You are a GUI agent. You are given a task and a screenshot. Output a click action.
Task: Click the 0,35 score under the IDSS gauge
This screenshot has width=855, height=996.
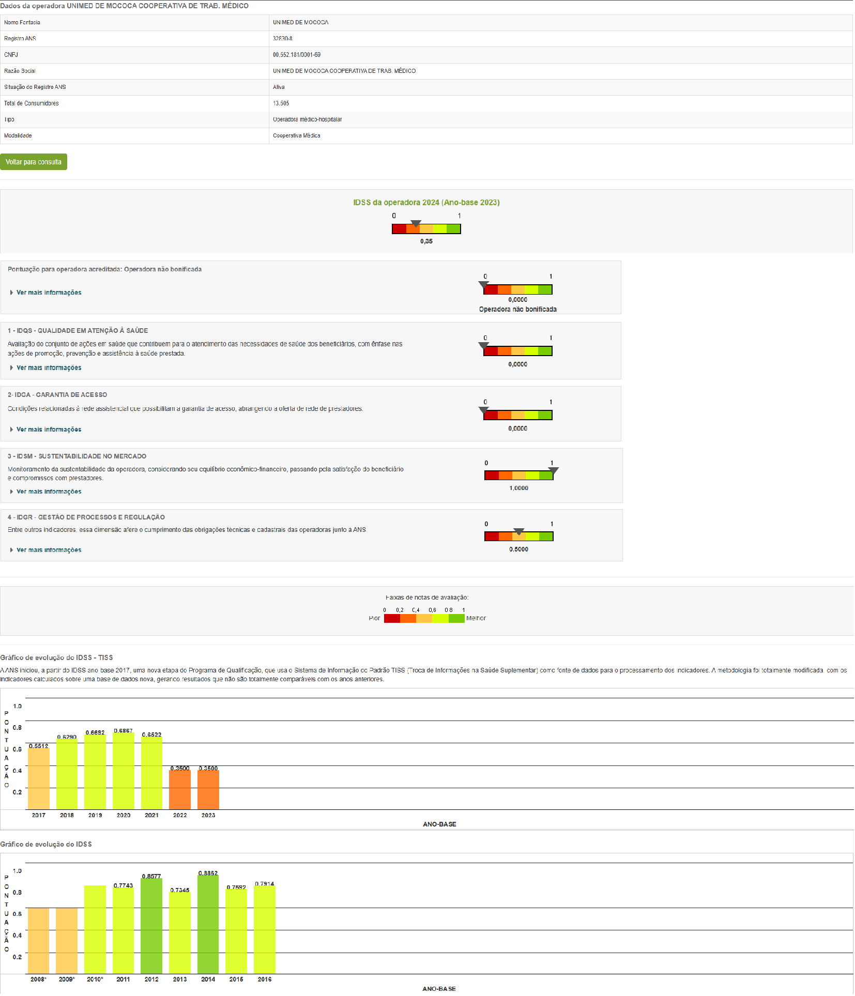click(x=426, y=241)
